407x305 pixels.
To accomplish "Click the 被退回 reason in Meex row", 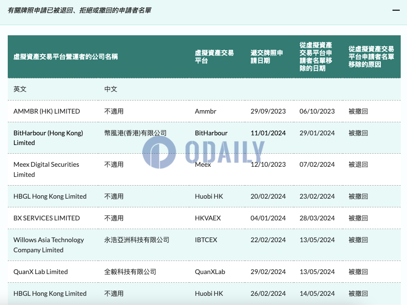I will [x=358, y=164].
